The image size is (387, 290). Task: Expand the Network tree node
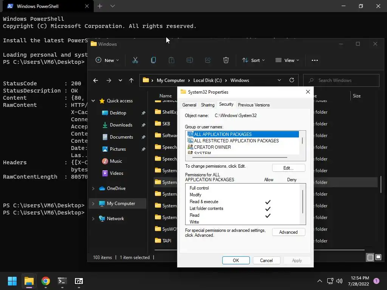93,219
